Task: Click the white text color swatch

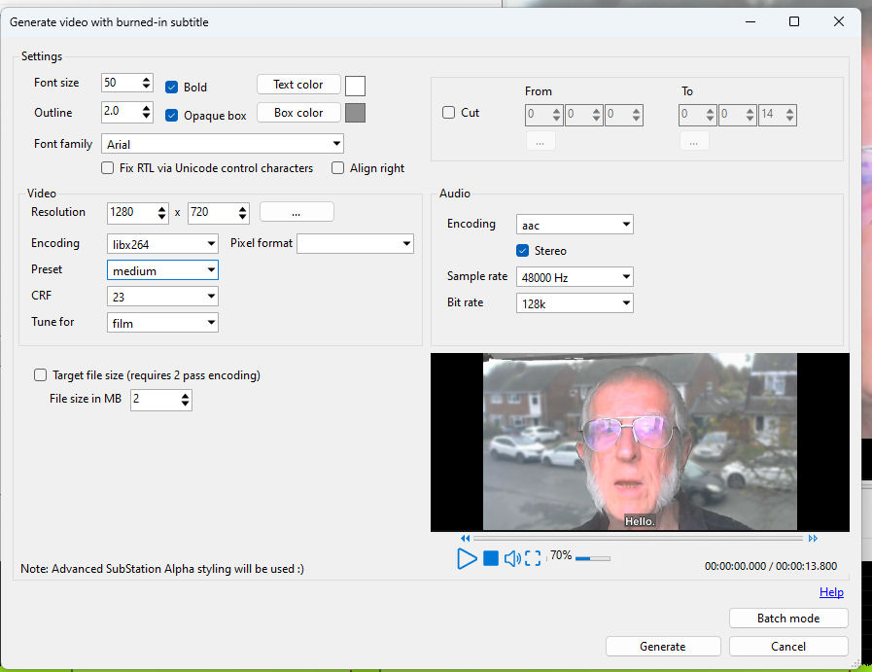Action: pyautogui.click(x=355, y=86)
